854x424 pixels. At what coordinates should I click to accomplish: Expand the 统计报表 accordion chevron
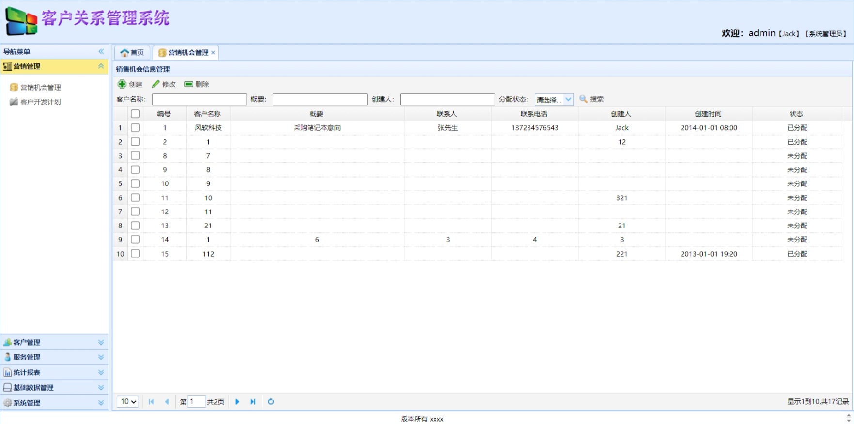[101, 372]
